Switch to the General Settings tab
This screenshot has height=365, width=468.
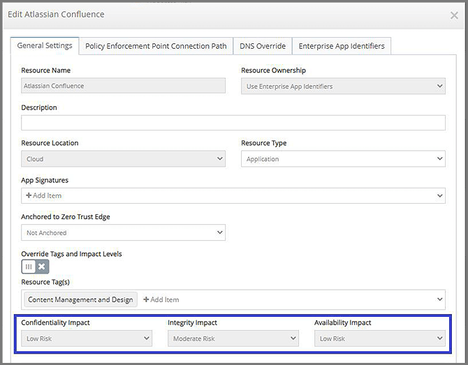(45, 45)
